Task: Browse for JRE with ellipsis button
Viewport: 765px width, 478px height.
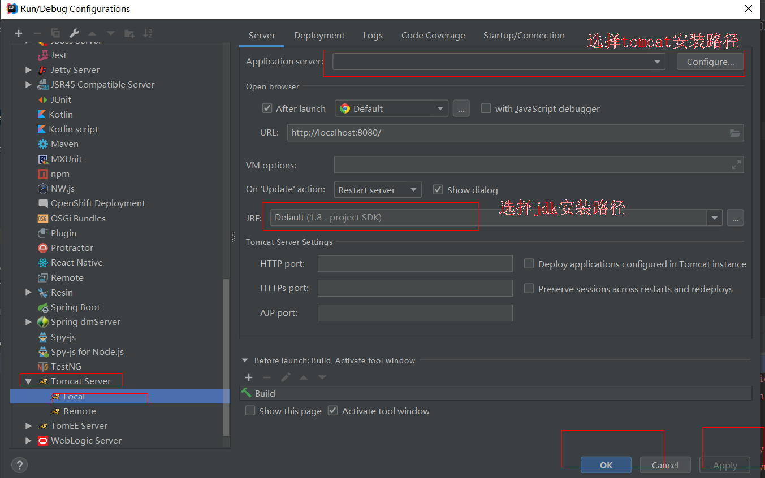Action: tap(735, 218)
